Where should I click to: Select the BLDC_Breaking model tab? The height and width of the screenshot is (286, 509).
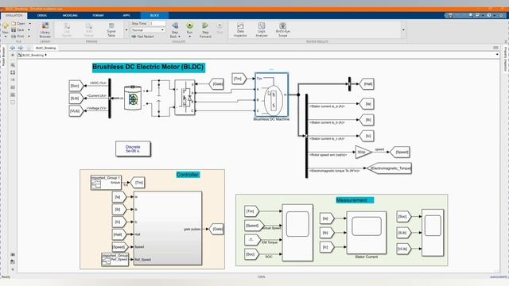(46, 48)
